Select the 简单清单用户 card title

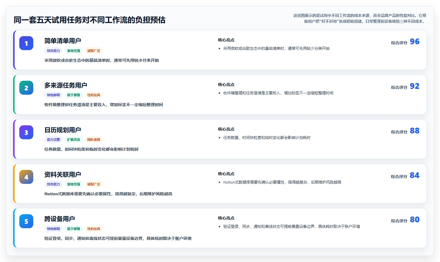pos(63,41)
